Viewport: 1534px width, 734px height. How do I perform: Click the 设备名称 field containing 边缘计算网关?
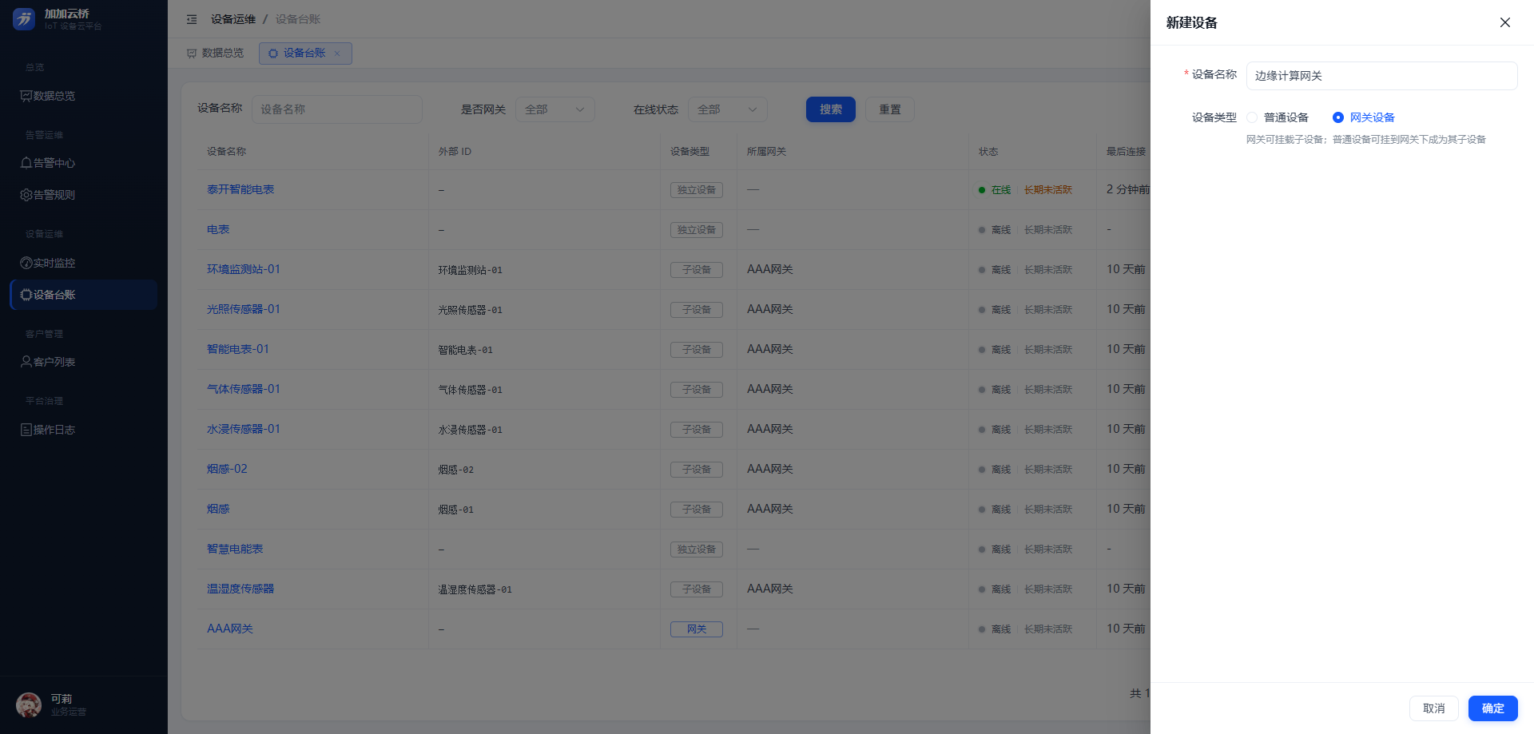tap(1381, 76)
